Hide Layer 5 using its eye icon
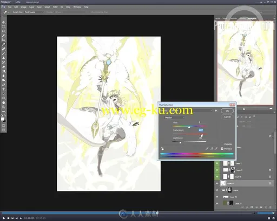Viewport: 277px width, 221px height. click(x=217, y=163)
